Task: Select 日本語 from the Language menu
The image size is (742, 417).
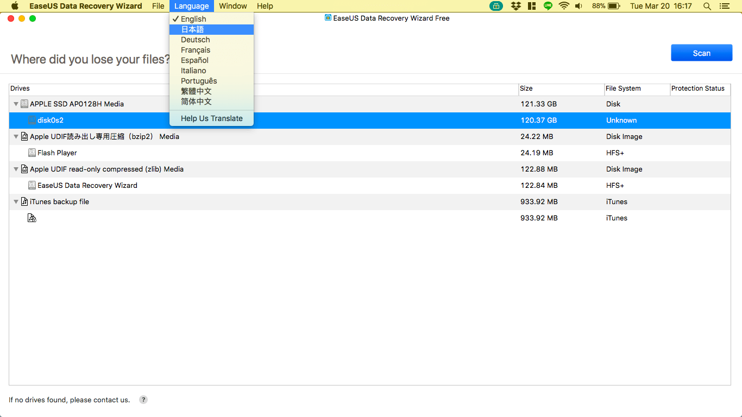Action: (193, 29)
